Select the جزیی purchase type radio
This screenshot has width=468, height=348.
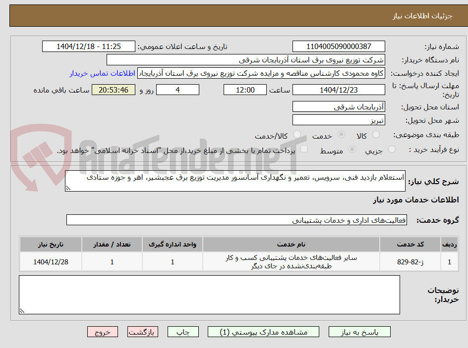(x=392, y=149)
